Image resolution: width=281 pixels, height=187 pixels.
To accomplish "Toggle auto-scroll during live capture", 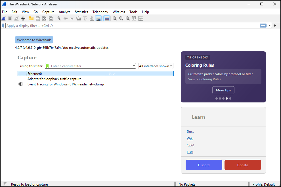I will pyautogui.click(x=98, y=18).
